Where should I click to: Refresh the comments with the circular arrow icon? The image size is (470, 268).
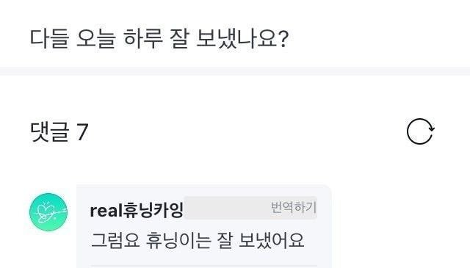(420, 131)
